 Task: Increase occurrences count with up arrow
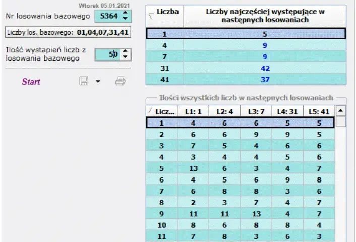(125, 51)
